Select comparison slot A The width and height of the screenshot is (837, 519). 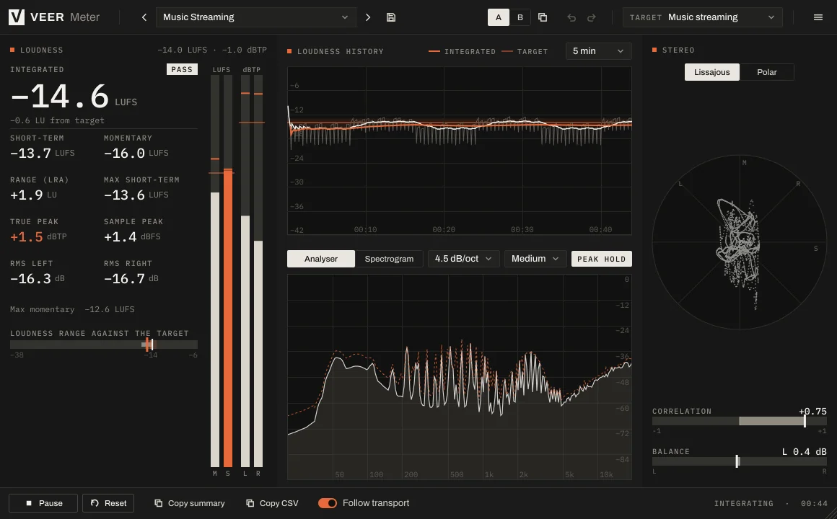pyautogui.click(x=499, y=17)
